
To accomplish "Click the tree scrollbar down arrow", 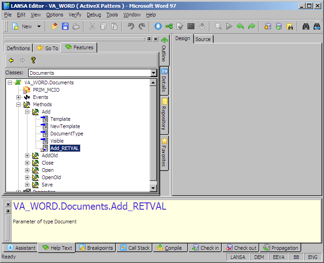I will point(153,188).
